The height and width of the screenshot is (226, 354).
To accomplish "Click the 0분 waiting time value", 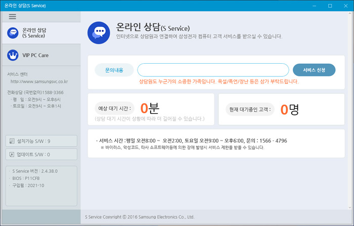I will pyautogui.click(x=150, y=108).
